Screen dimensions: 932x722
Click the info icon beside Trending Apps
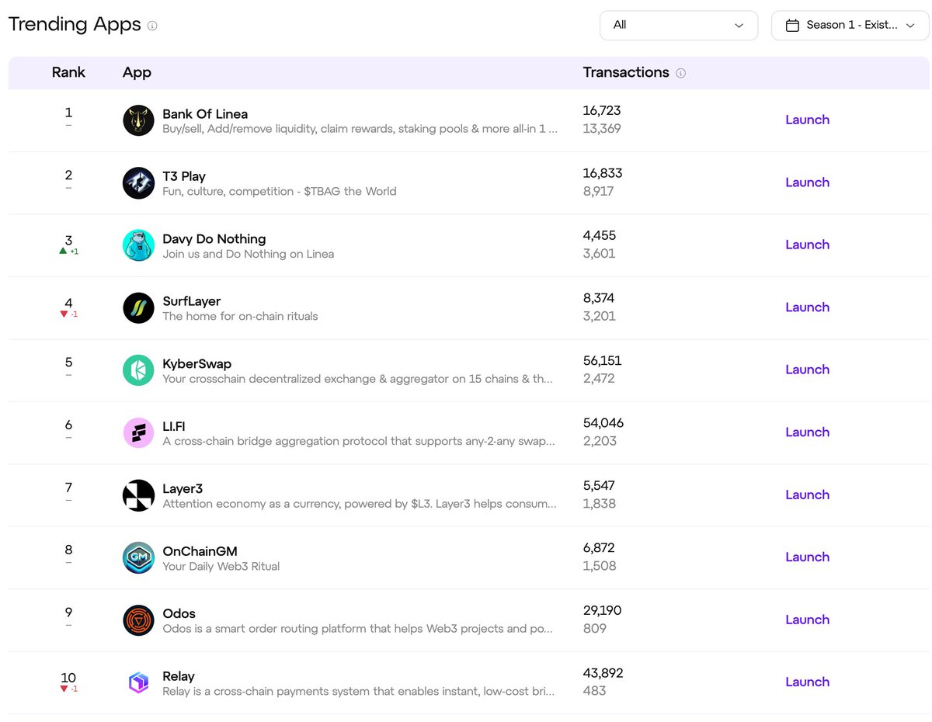(x=152, y=26)
